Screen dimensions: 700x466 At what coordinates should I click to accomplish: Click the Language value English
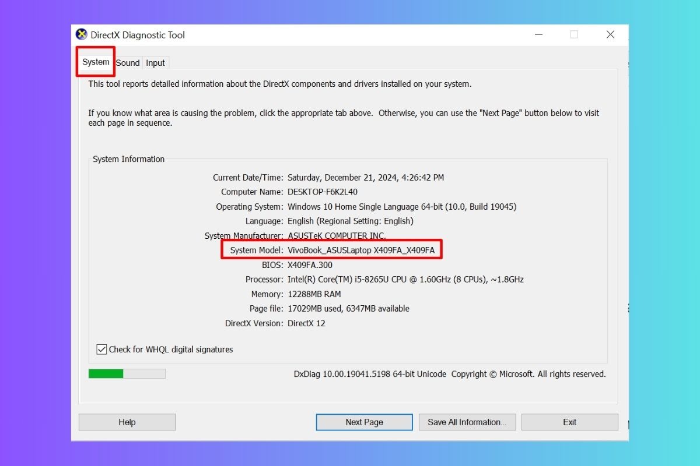point(351,221)
